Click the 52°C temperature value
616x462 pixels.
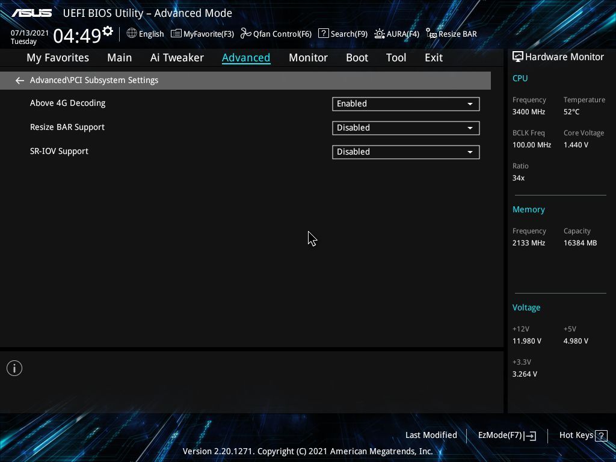(571, 112)
